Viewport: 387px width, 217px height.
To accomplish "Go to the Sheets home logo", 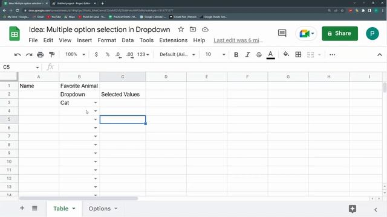I will pyautogui.click(x=15, y=34).
